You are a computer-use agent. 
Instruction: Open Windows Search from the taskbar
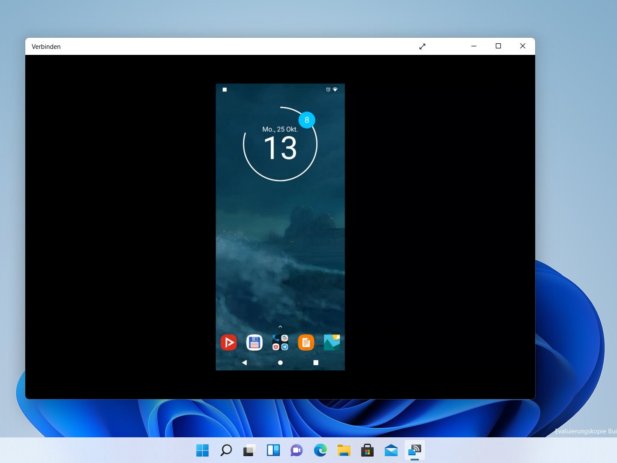click(x=226, y=450)
